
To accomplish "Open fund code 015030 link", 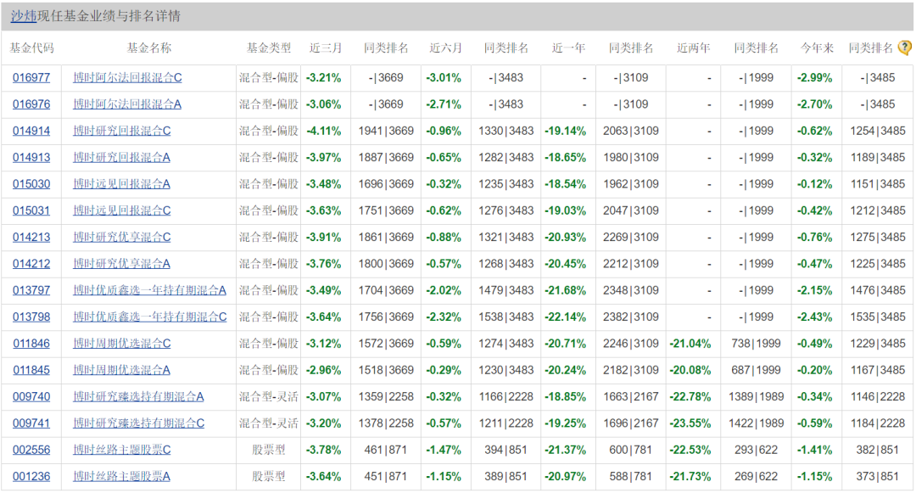I will [31, 184].
